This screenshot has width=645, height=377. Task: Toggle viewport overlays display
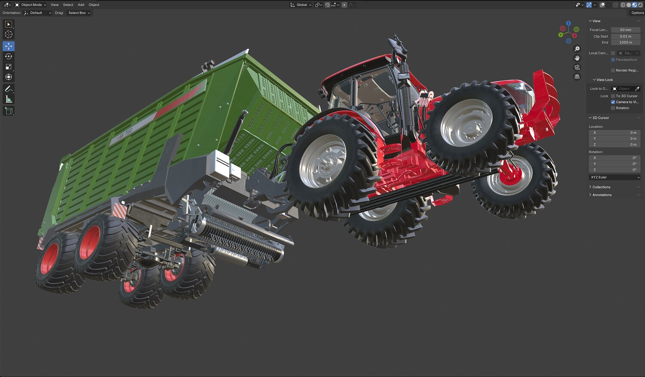point(602,5)
